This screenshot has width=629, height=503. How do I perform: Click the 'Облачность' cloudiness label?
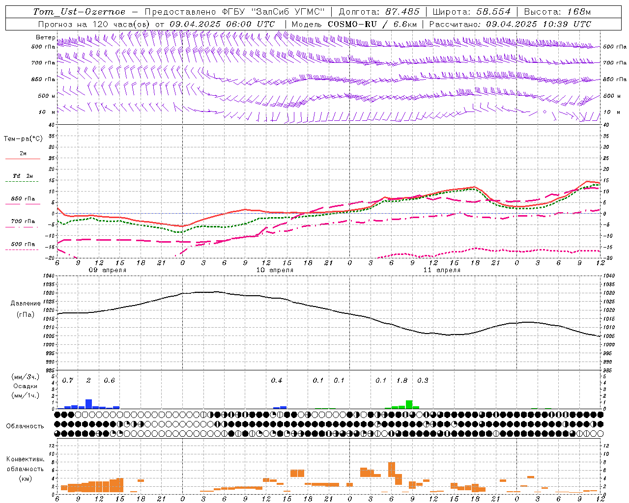25,426
